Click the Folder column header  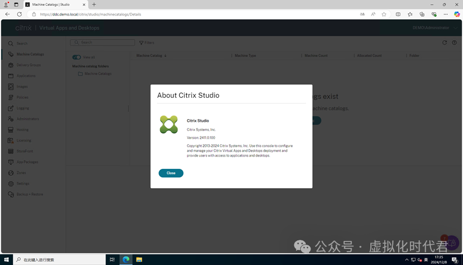pos(414,56)
